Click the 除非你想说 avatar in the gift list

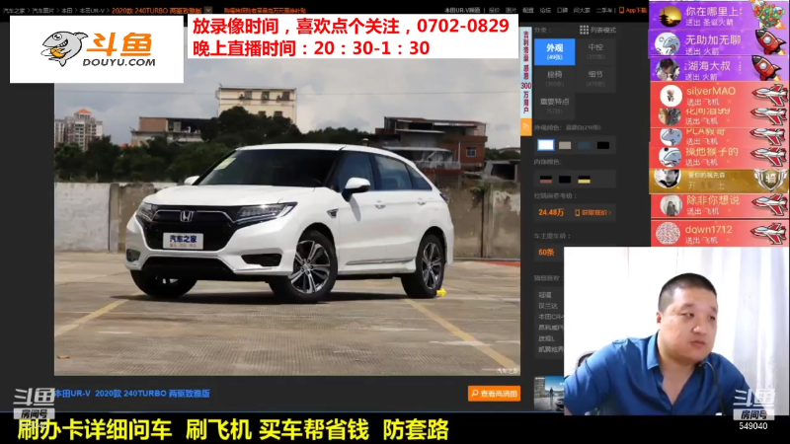pos(671,205)
